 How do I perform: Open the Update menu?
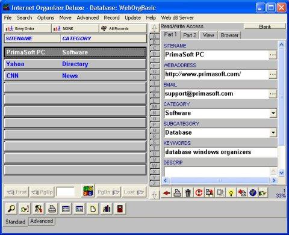[133, 18]
